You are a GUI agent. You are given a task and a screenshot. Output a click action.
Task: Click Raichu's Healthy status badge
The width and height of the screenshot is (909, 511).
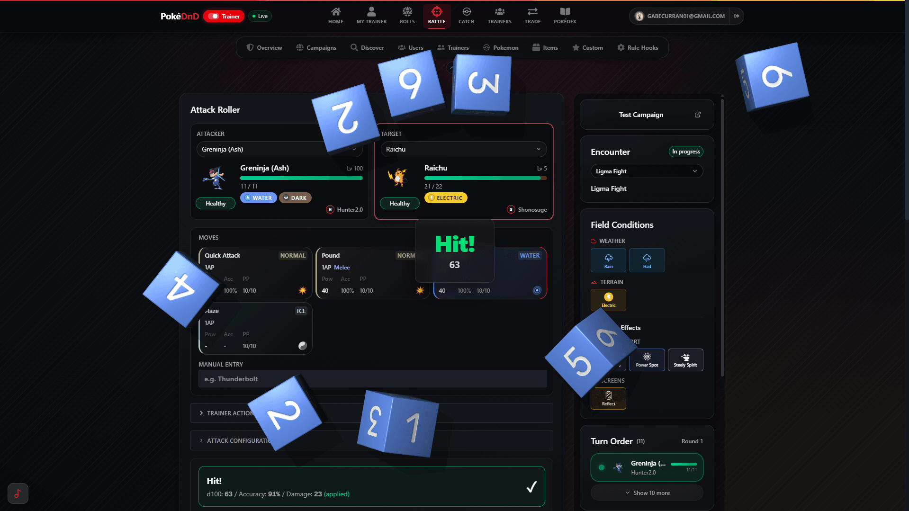399,204
